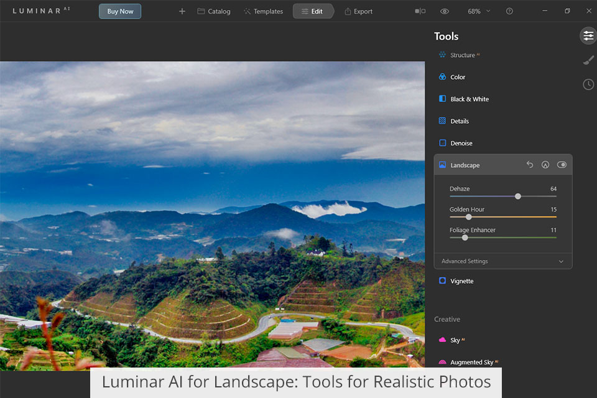This screenshot has height=398, width=597.
Task: Click the Buy Now button
Action: (120, 11)
